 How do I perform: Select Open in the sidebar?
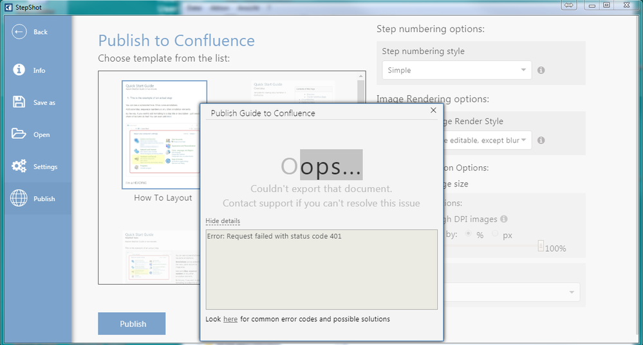(41, 135)
